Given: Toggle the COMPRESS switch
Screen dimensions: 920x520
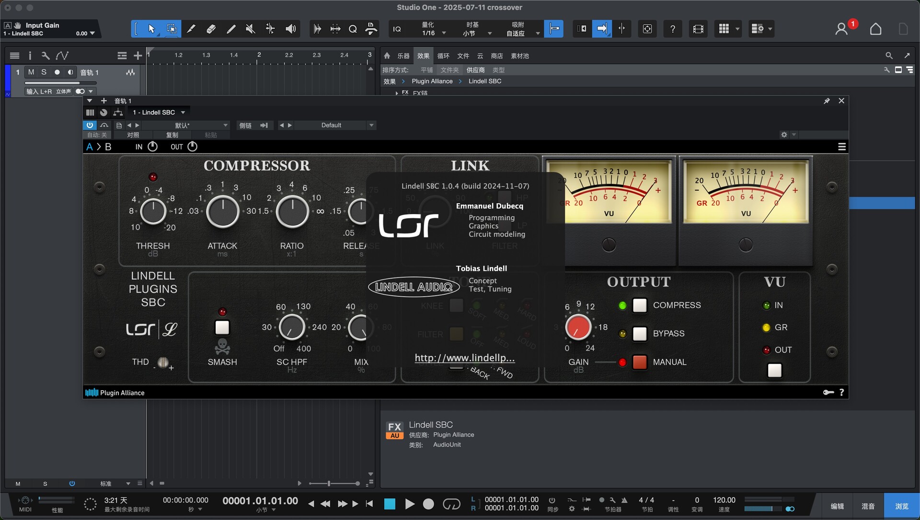Looking at the screenshot, I should [x=640, y=305].
